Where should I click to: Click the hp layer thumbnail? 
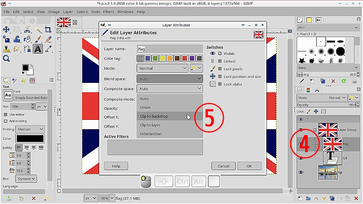click(328, 172)
